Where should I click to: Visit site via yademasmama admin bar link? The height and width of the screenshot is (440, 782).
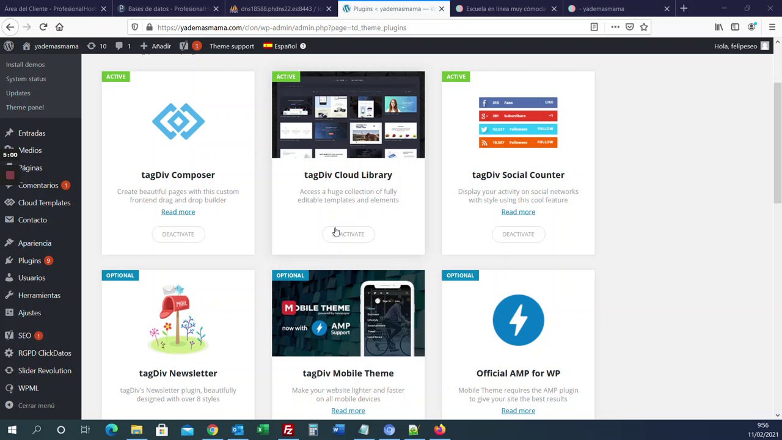tap(50, 46)
